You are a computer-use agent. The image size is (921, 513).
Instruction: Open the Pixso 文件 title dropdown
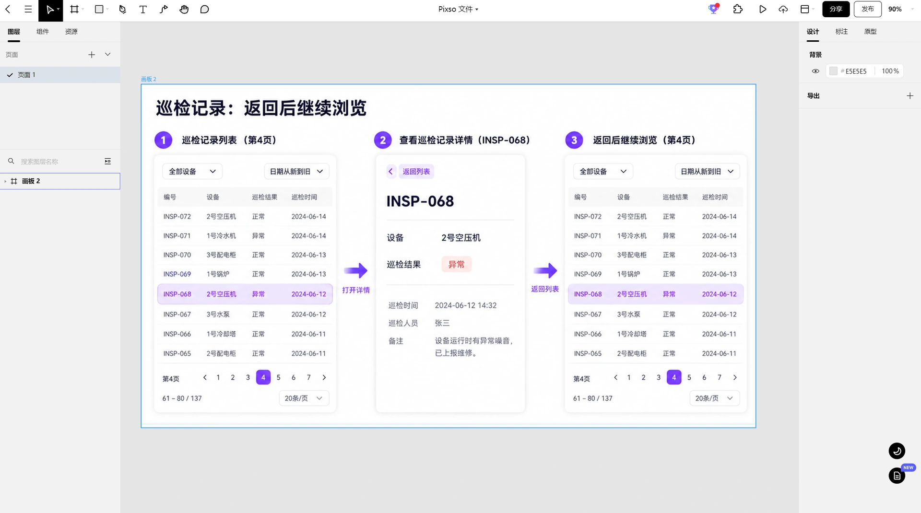[458, 9]
